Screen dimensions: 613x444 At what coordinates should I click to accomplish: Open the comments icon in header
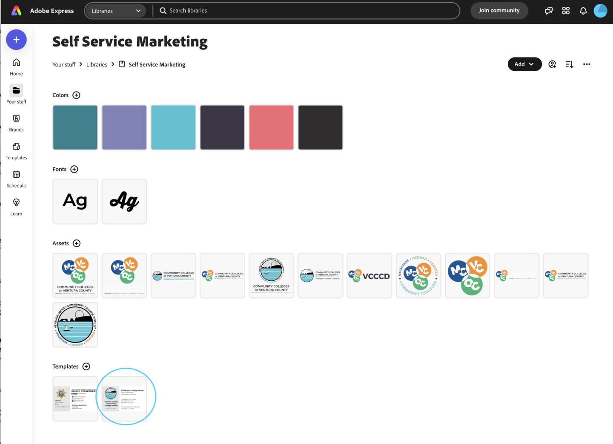pos(549,11)
